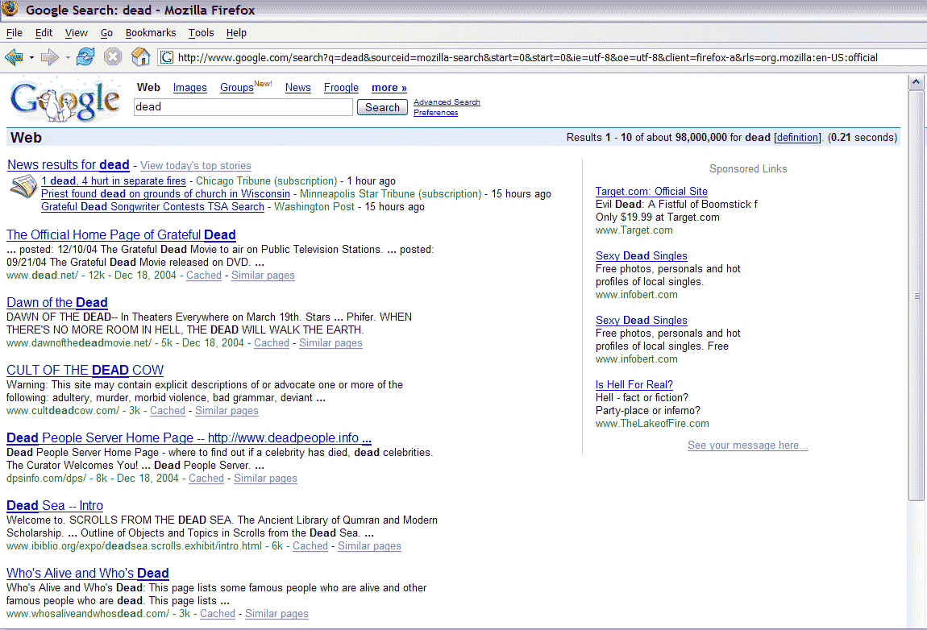Viewport: 927px width, 630px height.
Task: Click the Forward arrow button
Action: click(50, 57)
